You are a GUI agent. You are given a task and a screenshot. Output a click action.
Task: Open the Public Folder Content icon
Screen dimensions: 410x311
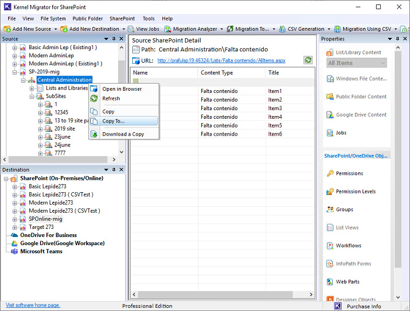tap(330, 97)
